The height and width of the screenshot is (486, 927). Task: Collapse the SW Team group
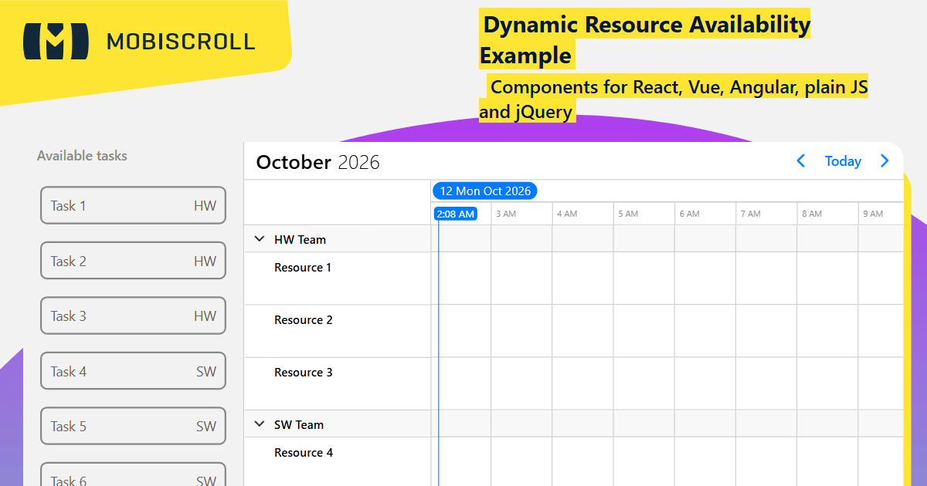click(x=260, y=424)
